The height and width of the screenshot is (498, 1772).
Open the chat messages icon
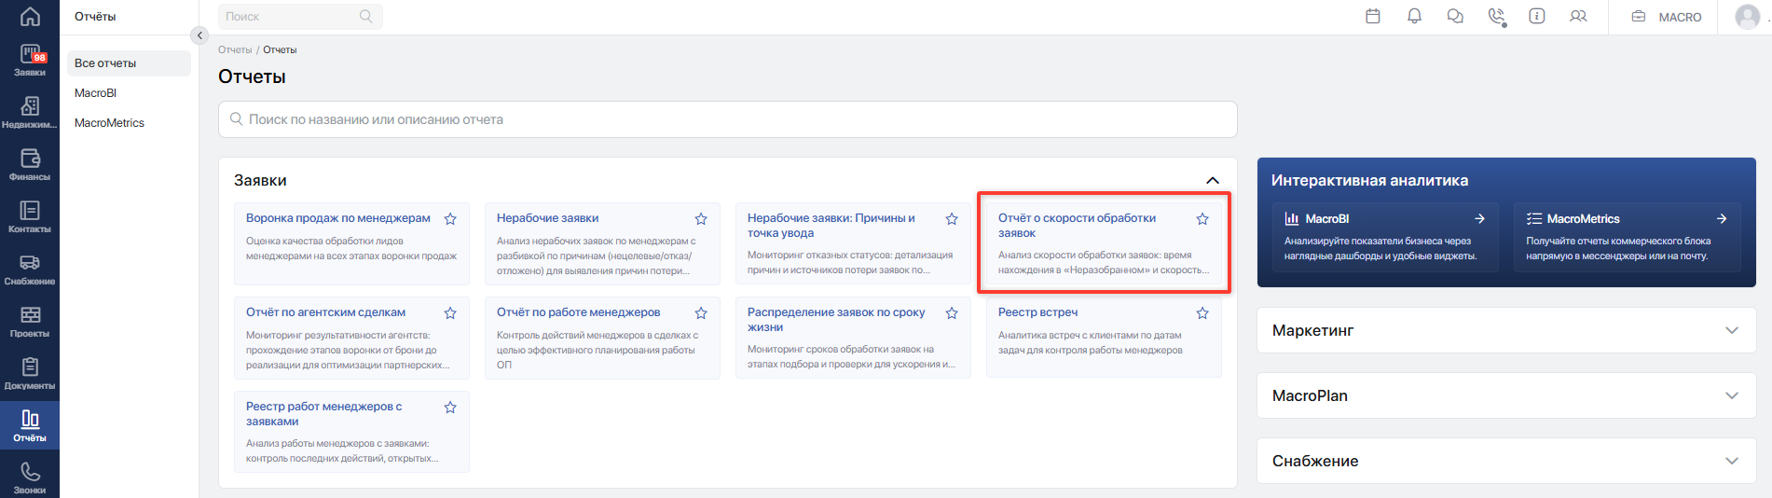pos(1455,16)
